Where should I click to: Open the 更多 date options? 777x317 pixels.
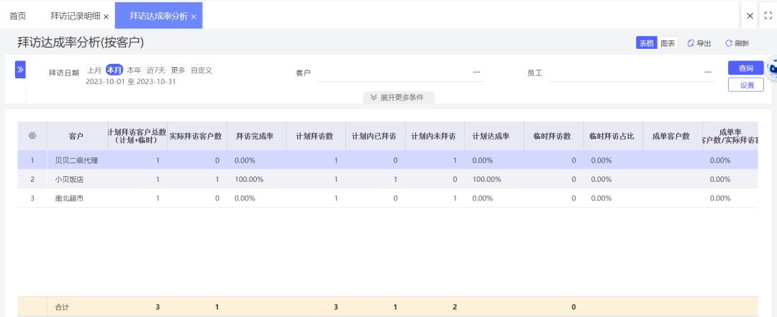178,70
